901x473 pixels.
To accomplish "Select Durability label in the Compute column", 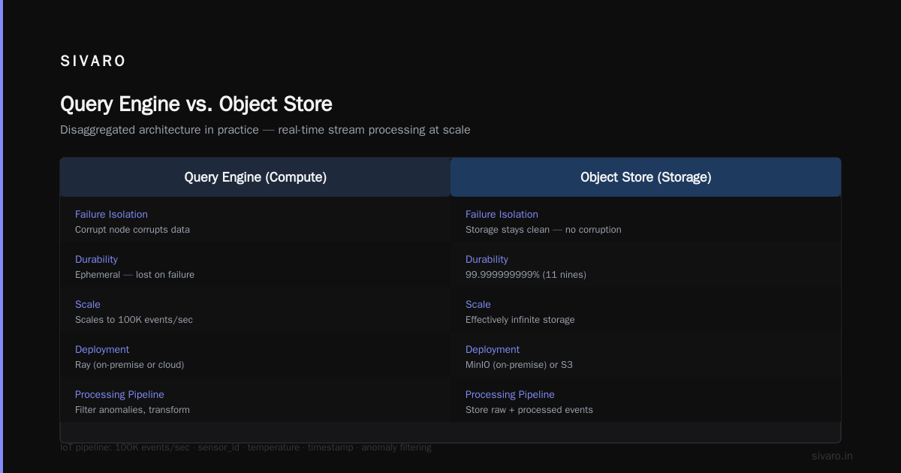I will tap(96, 260).
